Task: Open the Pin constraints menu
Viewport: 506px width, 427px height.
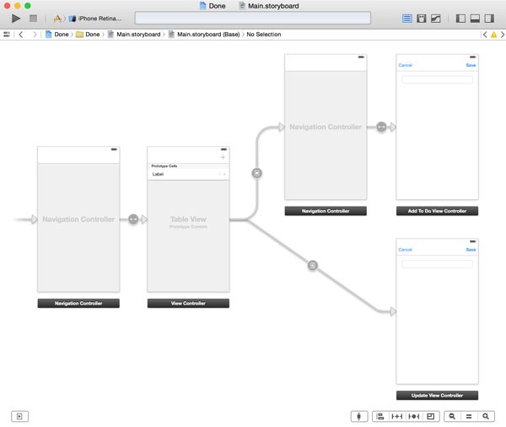Action: 397,416
